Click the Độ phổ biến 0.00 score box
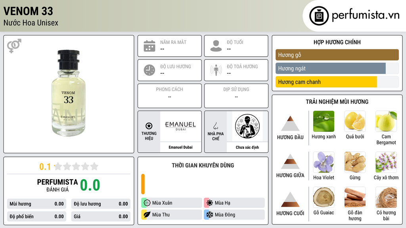Screen dimensions: 406x228 [36, 217]
